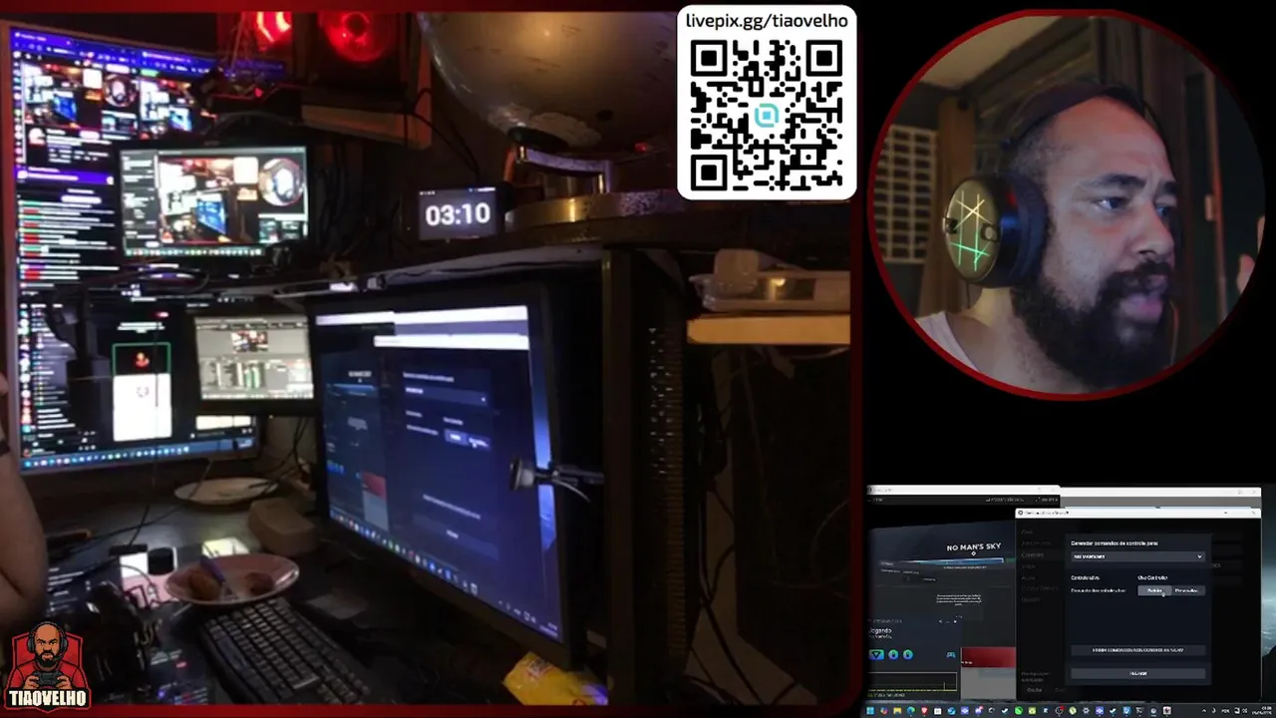The height and width of the screenshot is (718, 1276).
Task: Open the game selection dropdown in controller settings
Action: (x=1138, y=556)
